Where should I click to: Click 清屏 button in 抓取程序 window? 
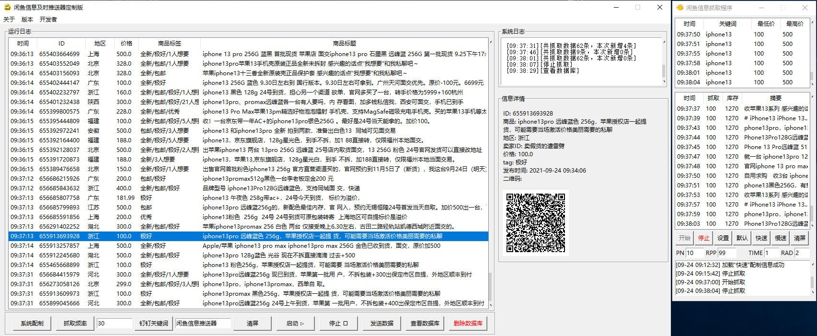pos(800,238)
